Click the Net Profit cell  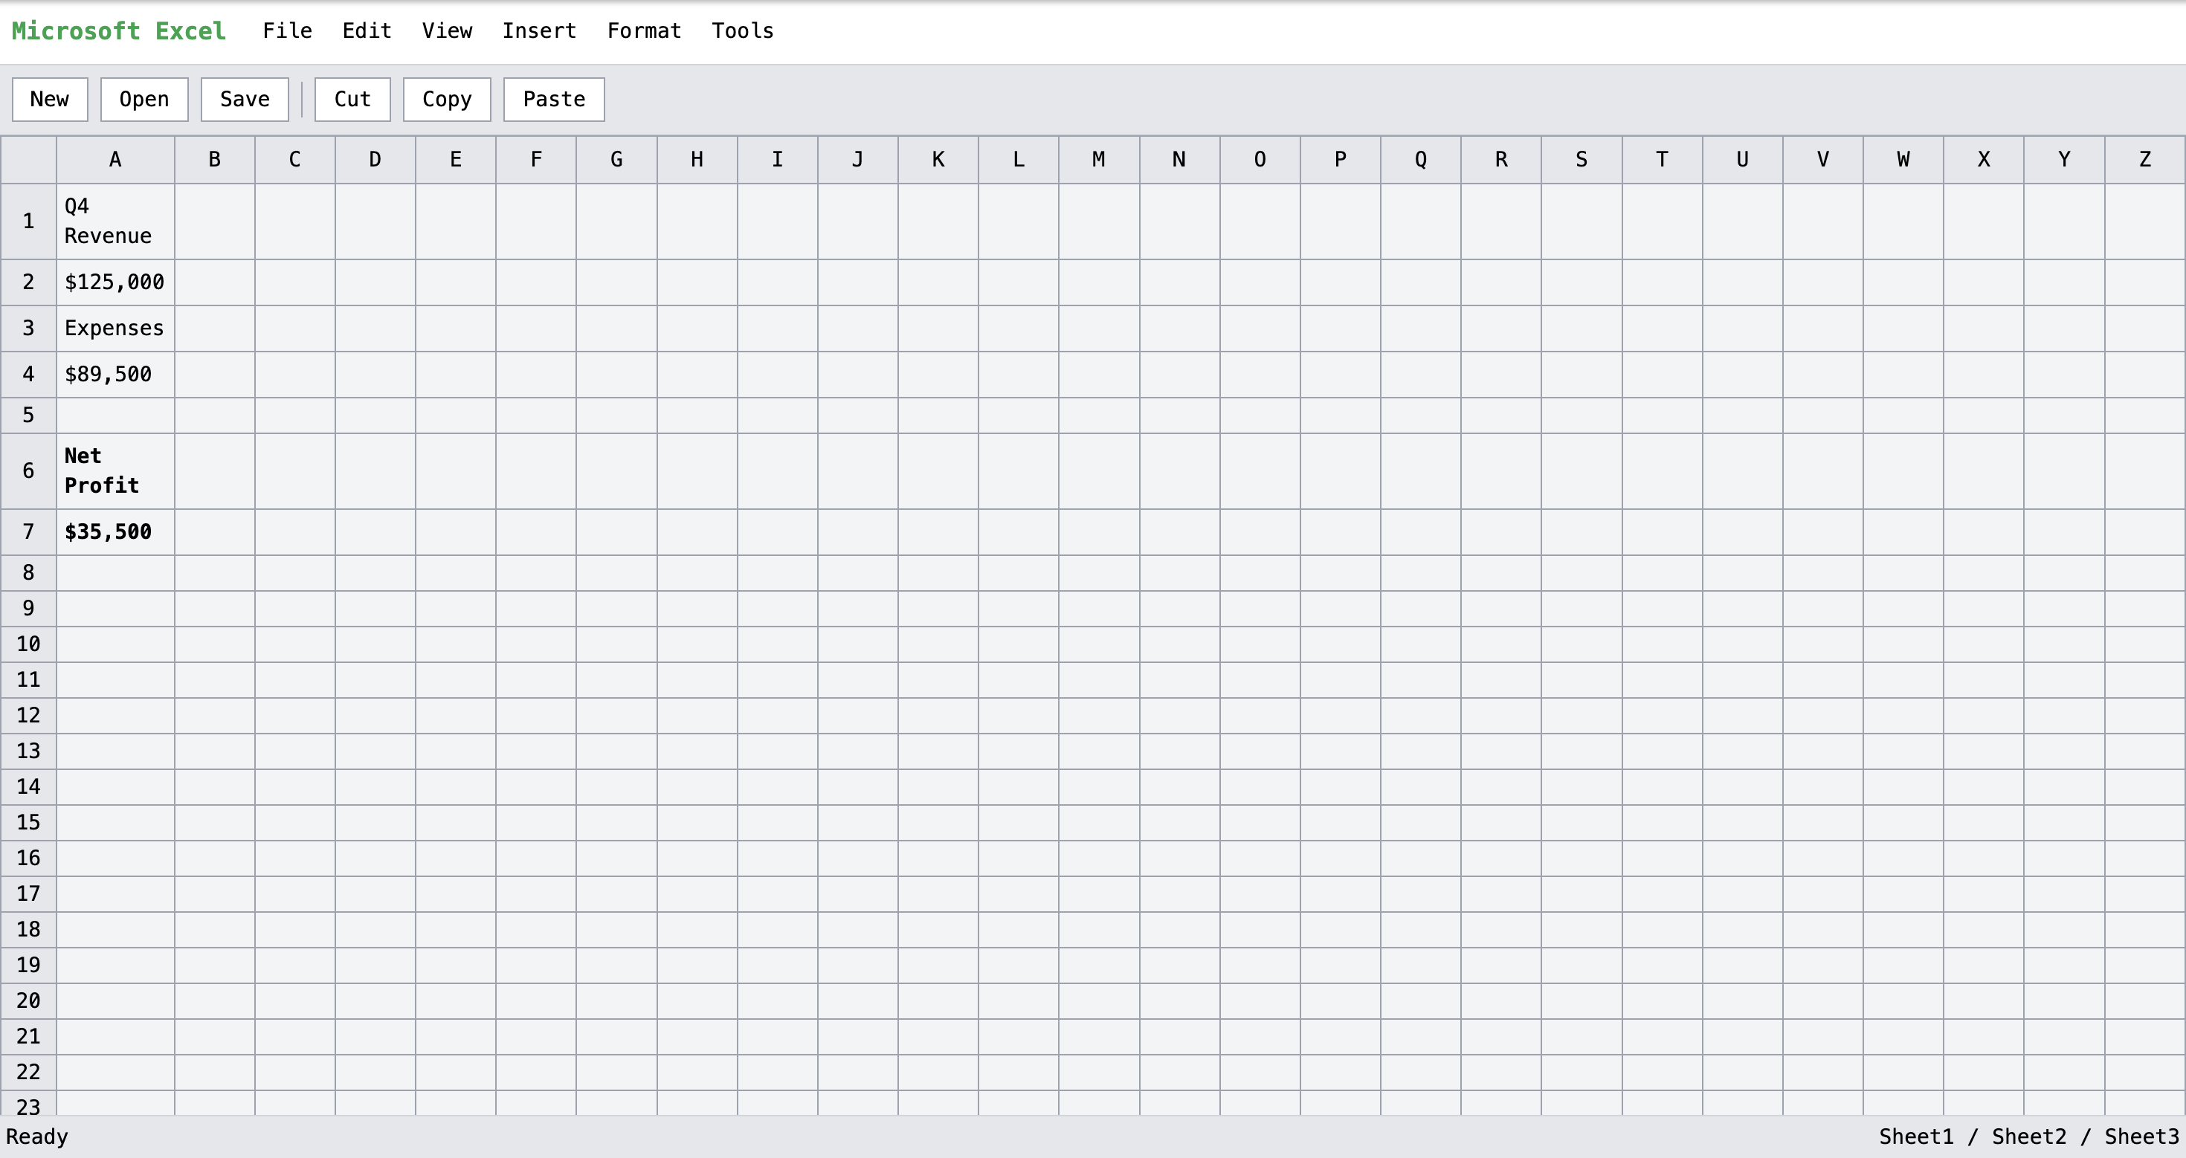pos(115,470)
